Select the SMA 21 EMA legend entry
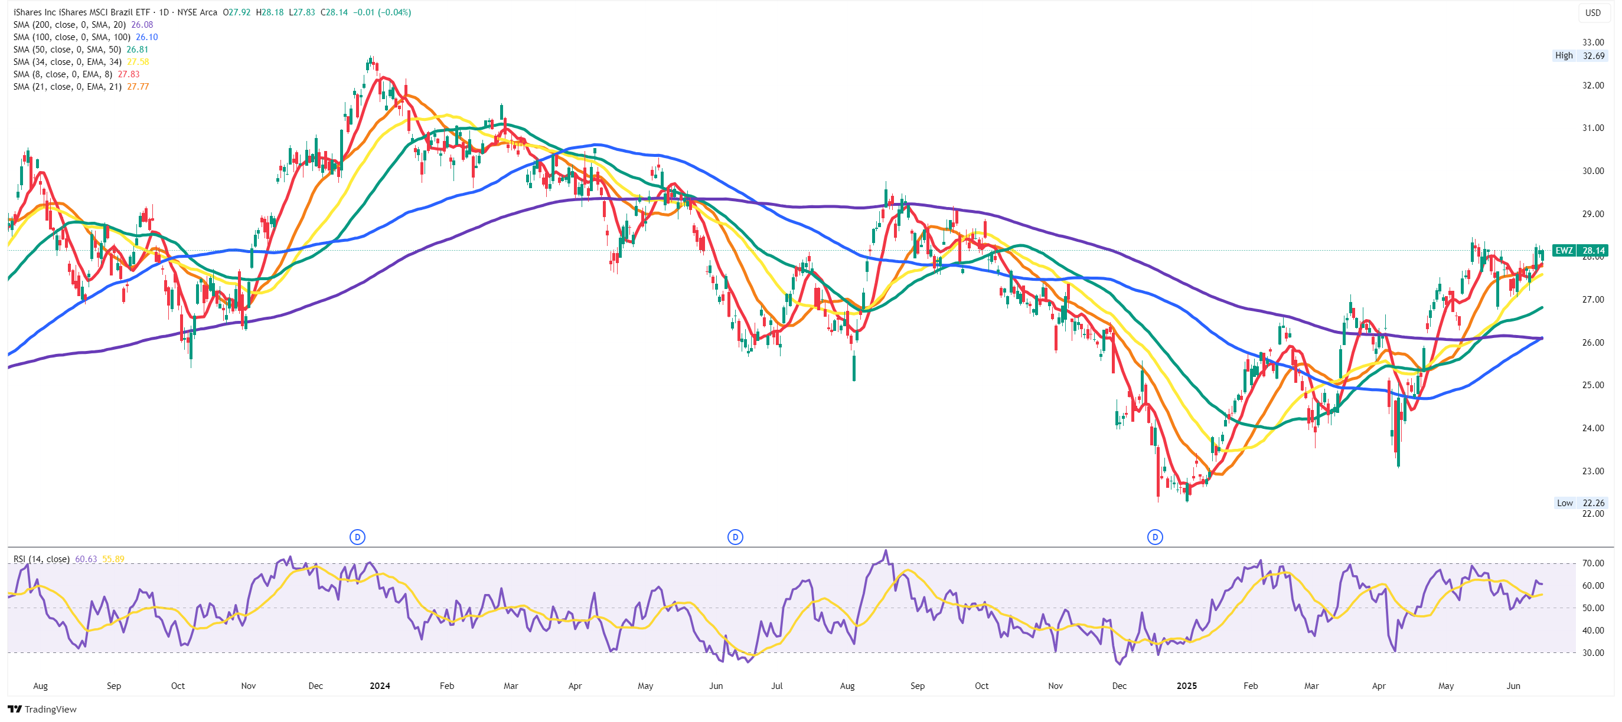Viewport: 1622px width, 722px height. [x=67, y=87]
